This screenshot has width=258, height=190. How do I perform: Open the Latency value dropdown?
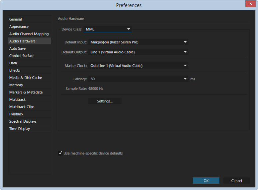pos(138,79)
